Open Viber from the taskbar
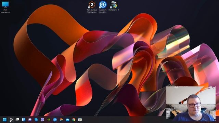Image resolution: width=219 pixels, height=123 pixels. (42, 120)
